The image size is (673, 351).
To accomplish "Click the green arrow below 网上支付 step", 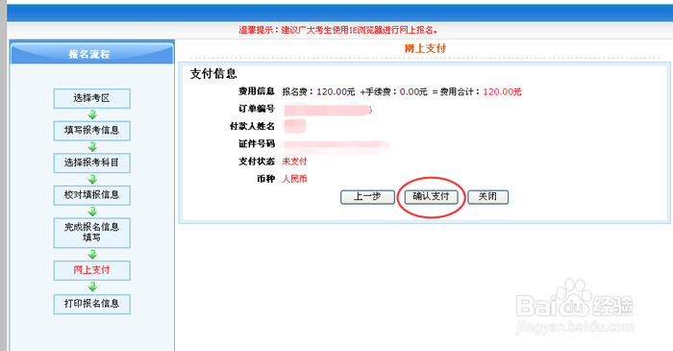I will 92,287.
